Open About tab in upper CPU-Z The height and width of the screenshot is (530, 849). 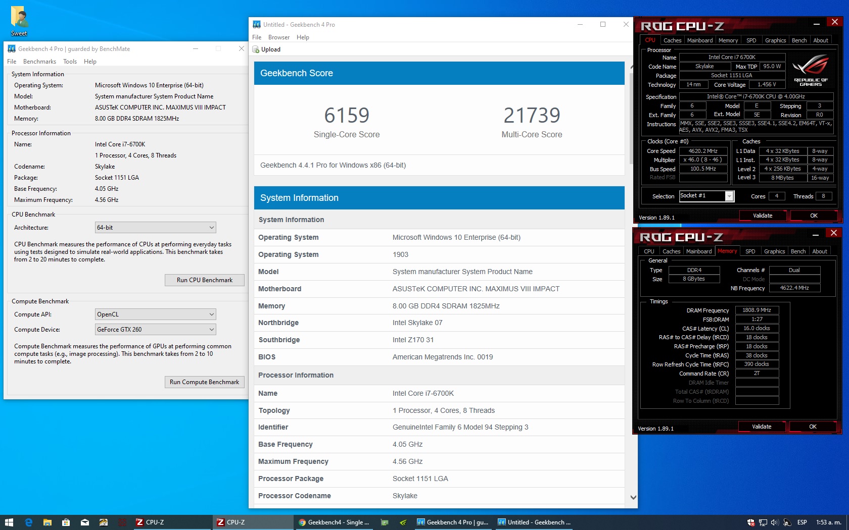point(821,40)
